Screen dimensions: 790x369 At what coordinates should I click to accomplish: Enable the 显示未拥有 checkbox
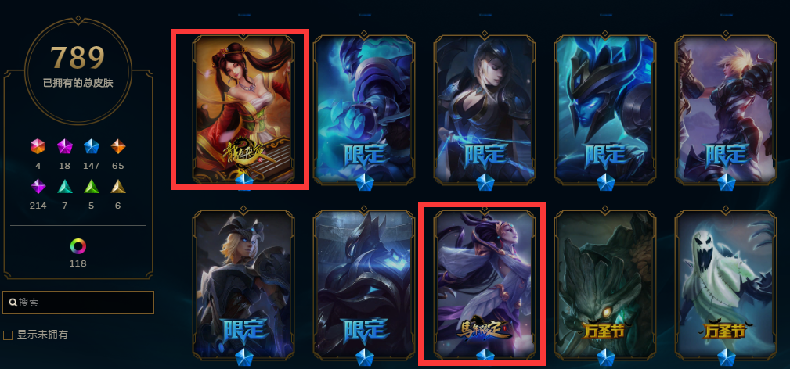(x=8, y=335)
